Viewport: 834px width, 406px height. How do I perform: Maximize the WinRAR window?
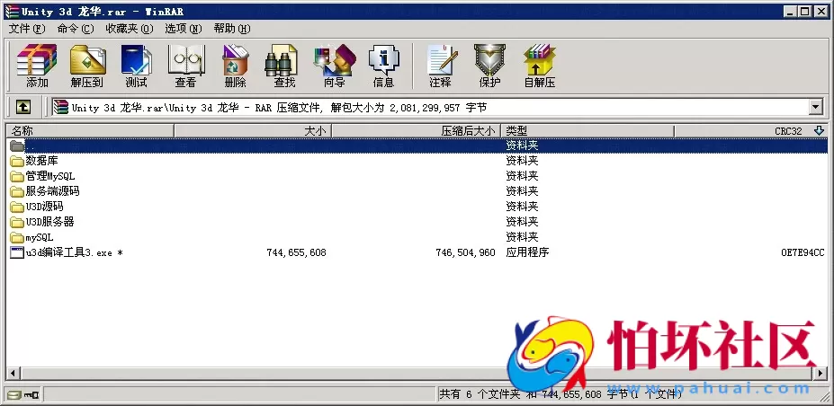click(x=804, y=11)
